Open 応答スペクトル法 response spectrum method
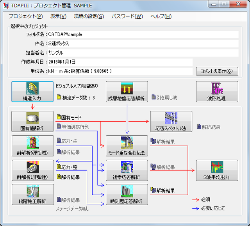 pyautogui.click(x=171, y=121)
